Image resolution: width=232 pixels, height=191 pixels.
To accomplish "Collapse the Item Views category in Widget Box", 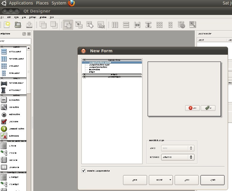I will coord(2,141).
